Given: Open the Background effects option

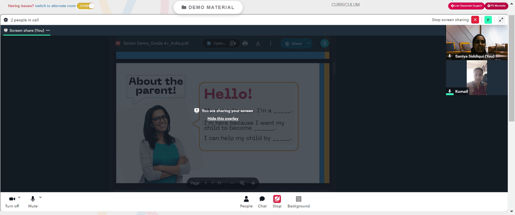Looking at the screenshot, I should [x=299, y=202].
